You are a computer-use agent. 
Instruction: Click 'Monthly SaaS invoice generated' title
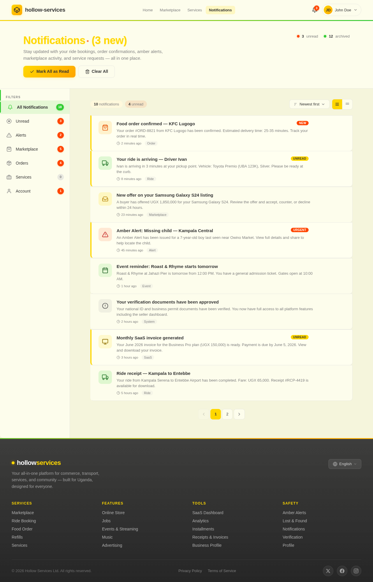[150, 338]
